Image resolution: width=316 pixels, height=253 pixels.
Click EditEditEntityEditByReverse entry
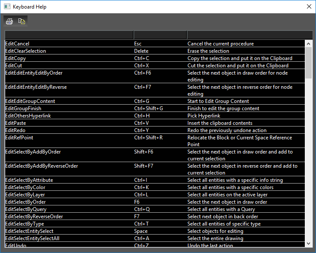click(36, 87)
